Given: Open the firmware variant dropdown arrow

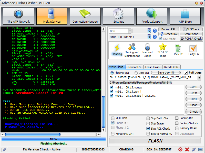Looking at the screenshot, I should click(x=199, y=78).
